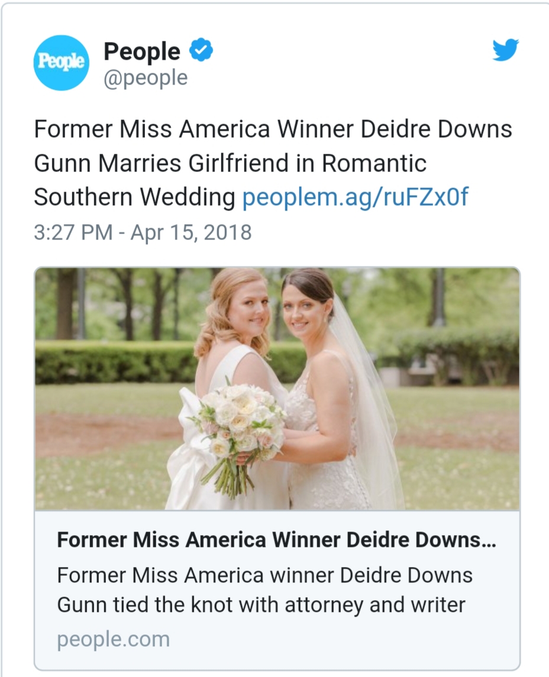Screen dimensions: 549x677
Task: Open the peoplem.ag/ruFZx0f link
Action: tap(355, 197)
